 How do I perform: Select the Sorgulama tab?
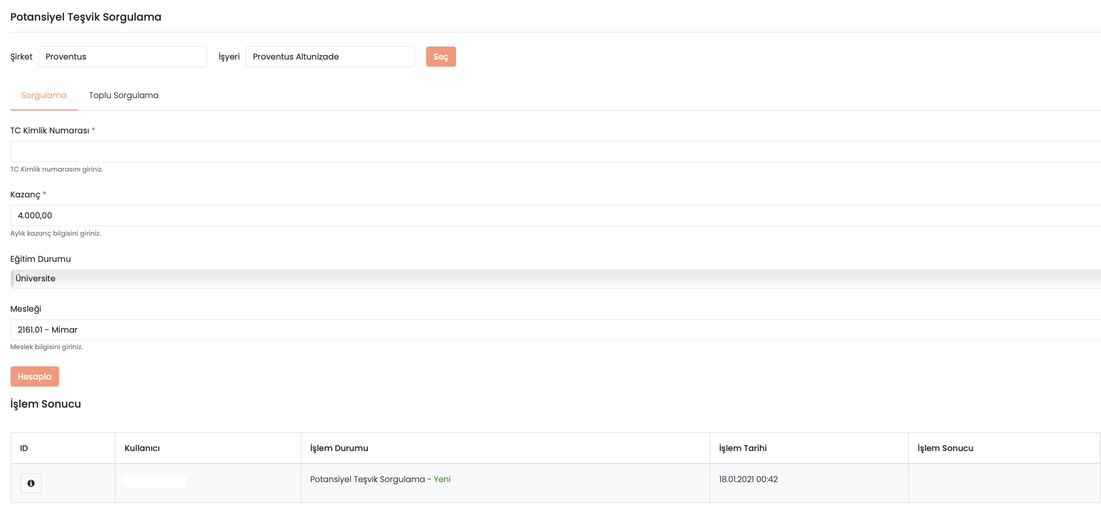tap(44, 95)
